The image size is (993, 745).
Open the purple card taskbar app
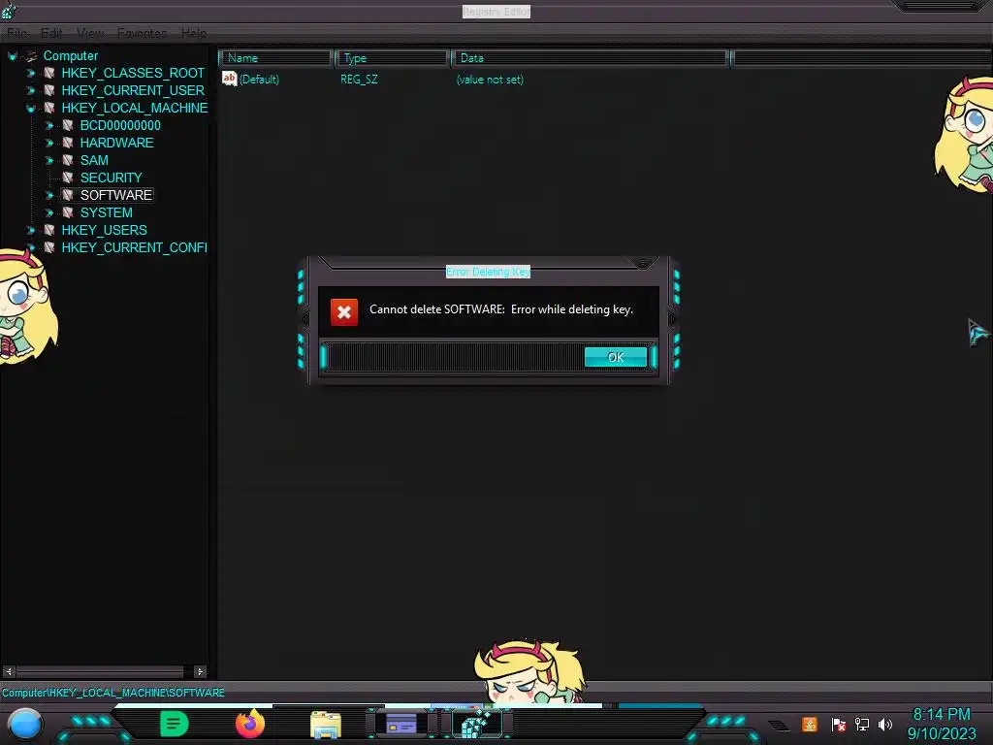coord(401,724)
